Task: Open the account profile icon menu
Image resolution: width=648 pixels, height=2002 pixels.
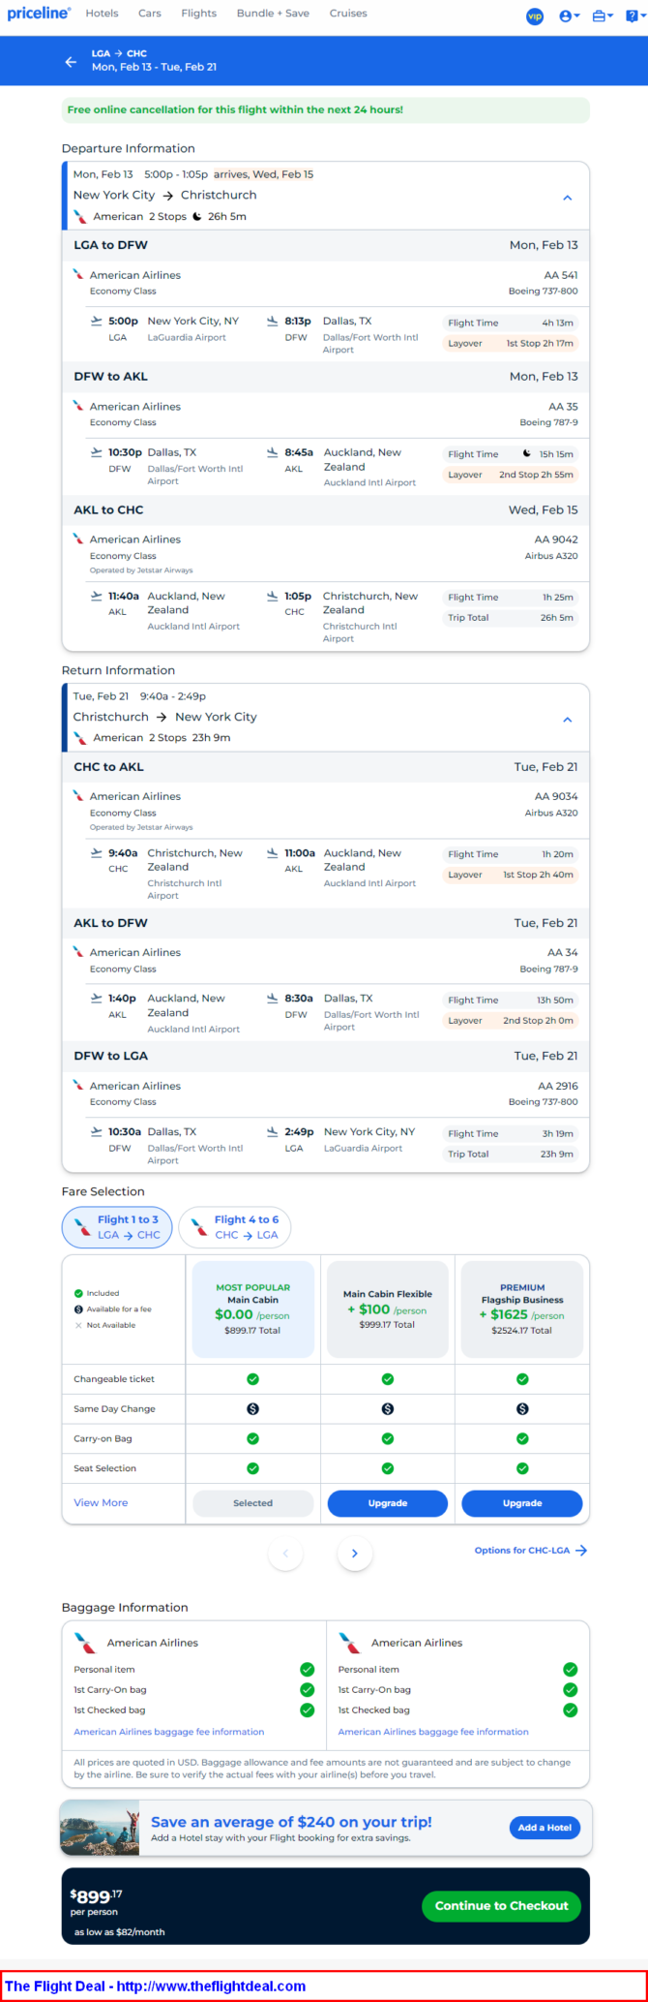Action: (569, 15)
